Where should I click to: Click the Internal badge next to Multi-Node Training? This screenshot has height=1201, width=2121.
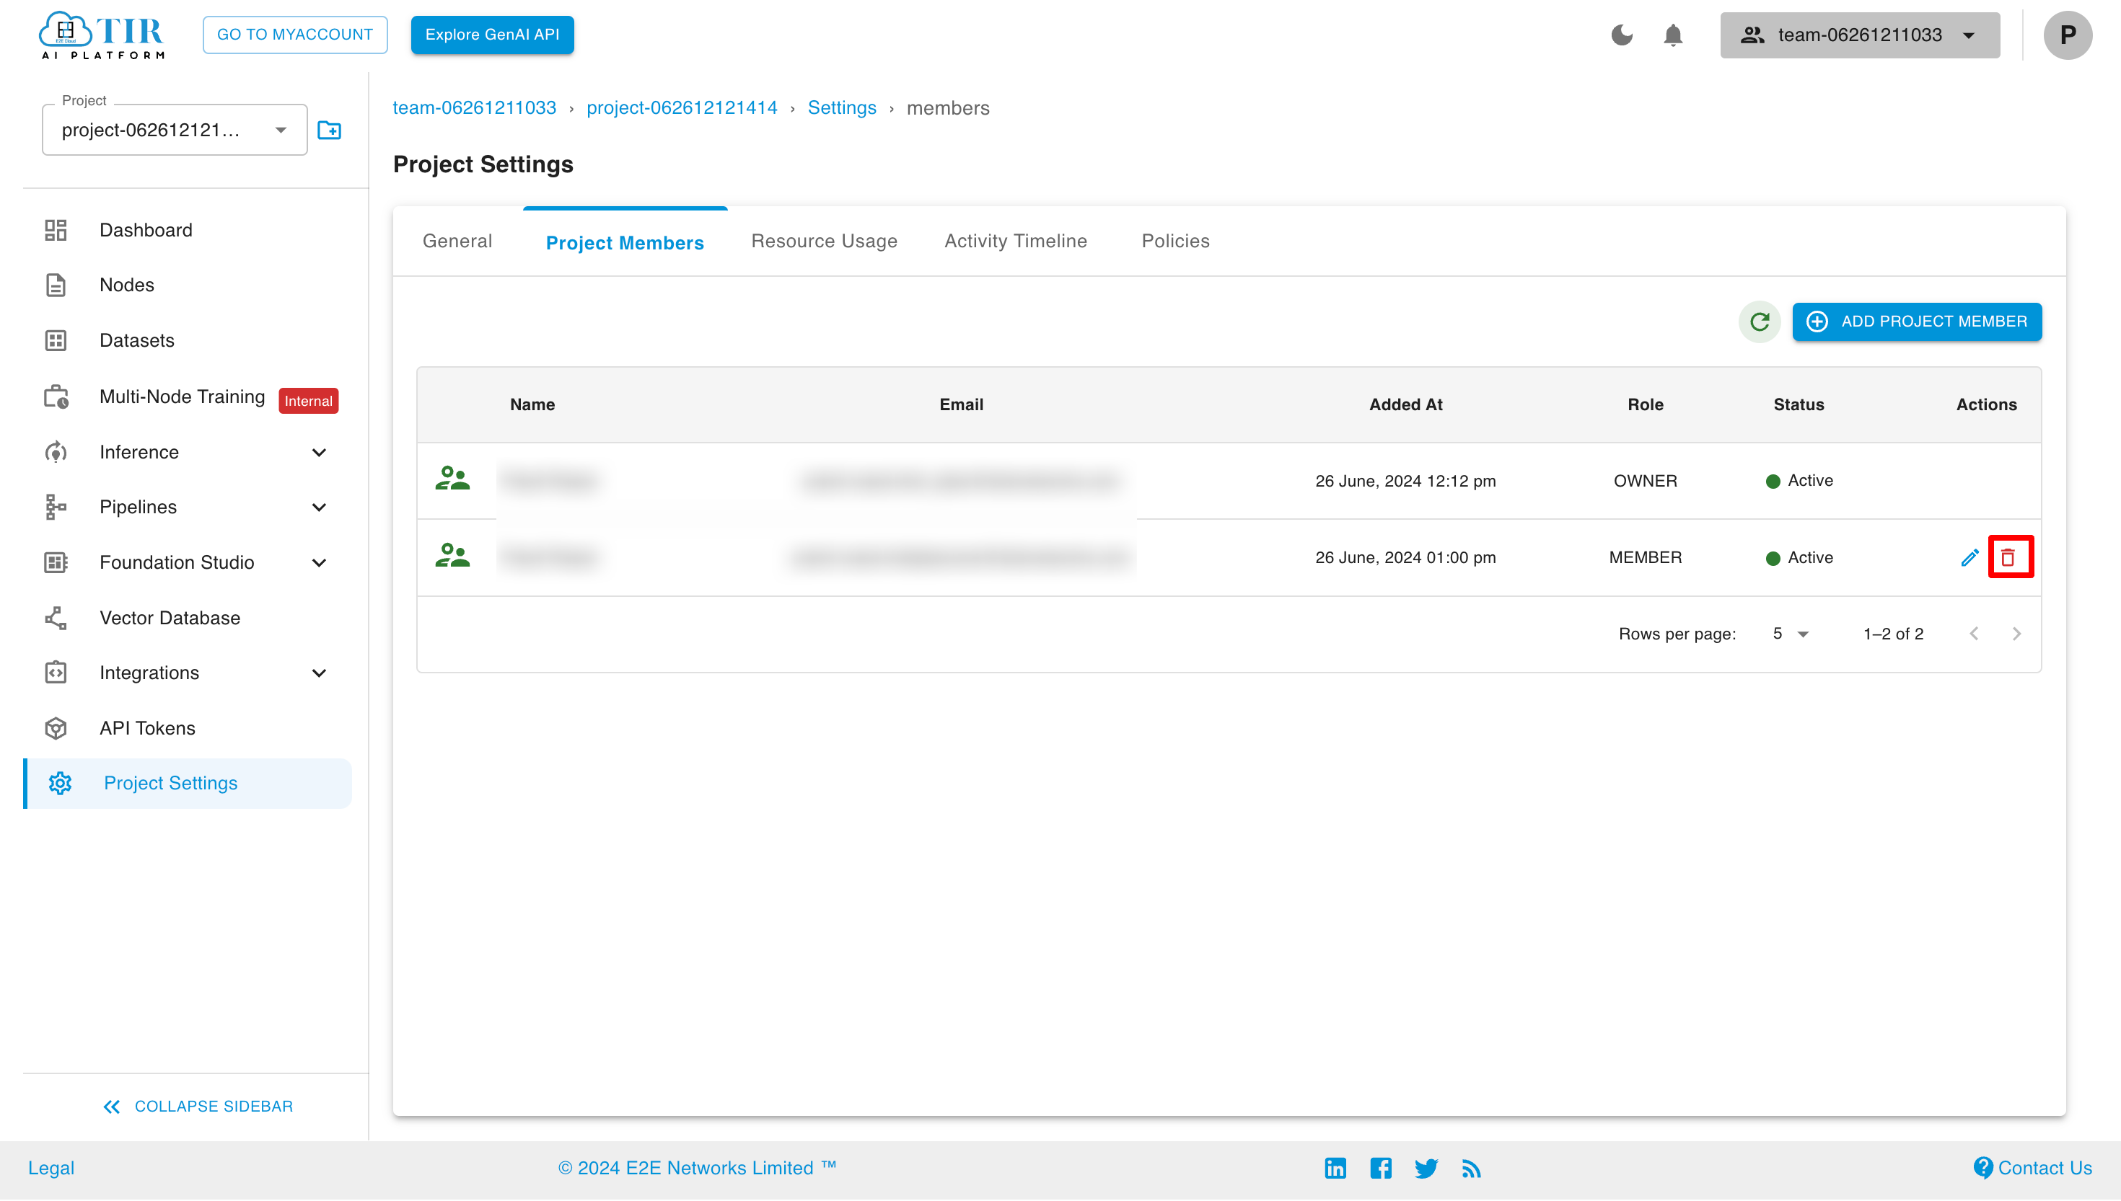(309, 401)
